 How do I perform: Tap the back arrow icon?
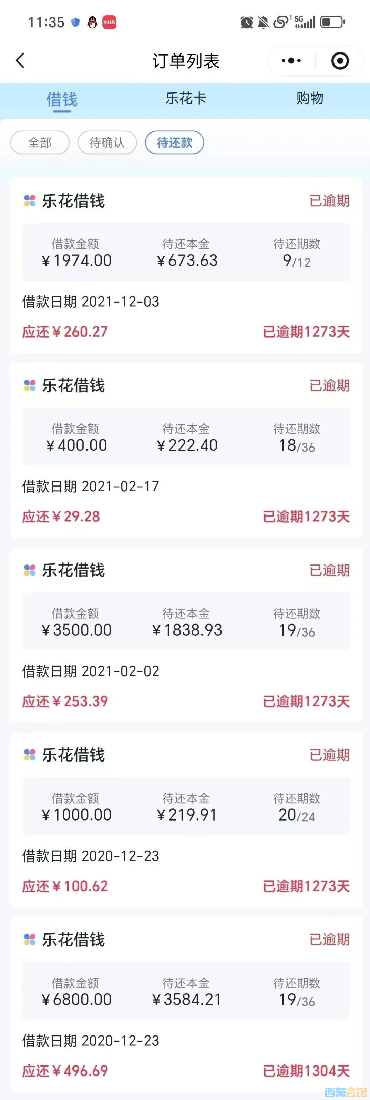[20, 61]
